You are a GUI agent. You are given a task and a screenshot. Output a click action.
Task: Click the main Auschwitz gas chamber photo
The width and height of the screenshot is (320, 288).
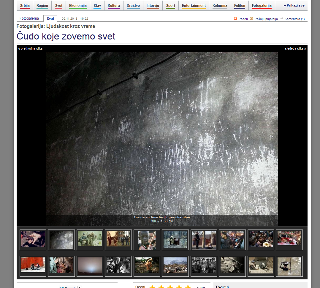(x=162, y=134)
